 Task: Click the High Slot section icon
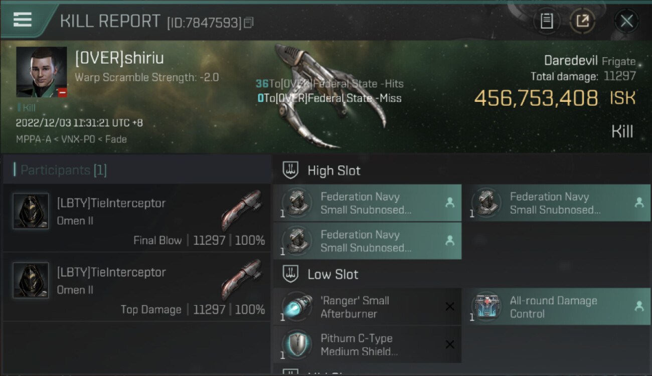point(290,170)
